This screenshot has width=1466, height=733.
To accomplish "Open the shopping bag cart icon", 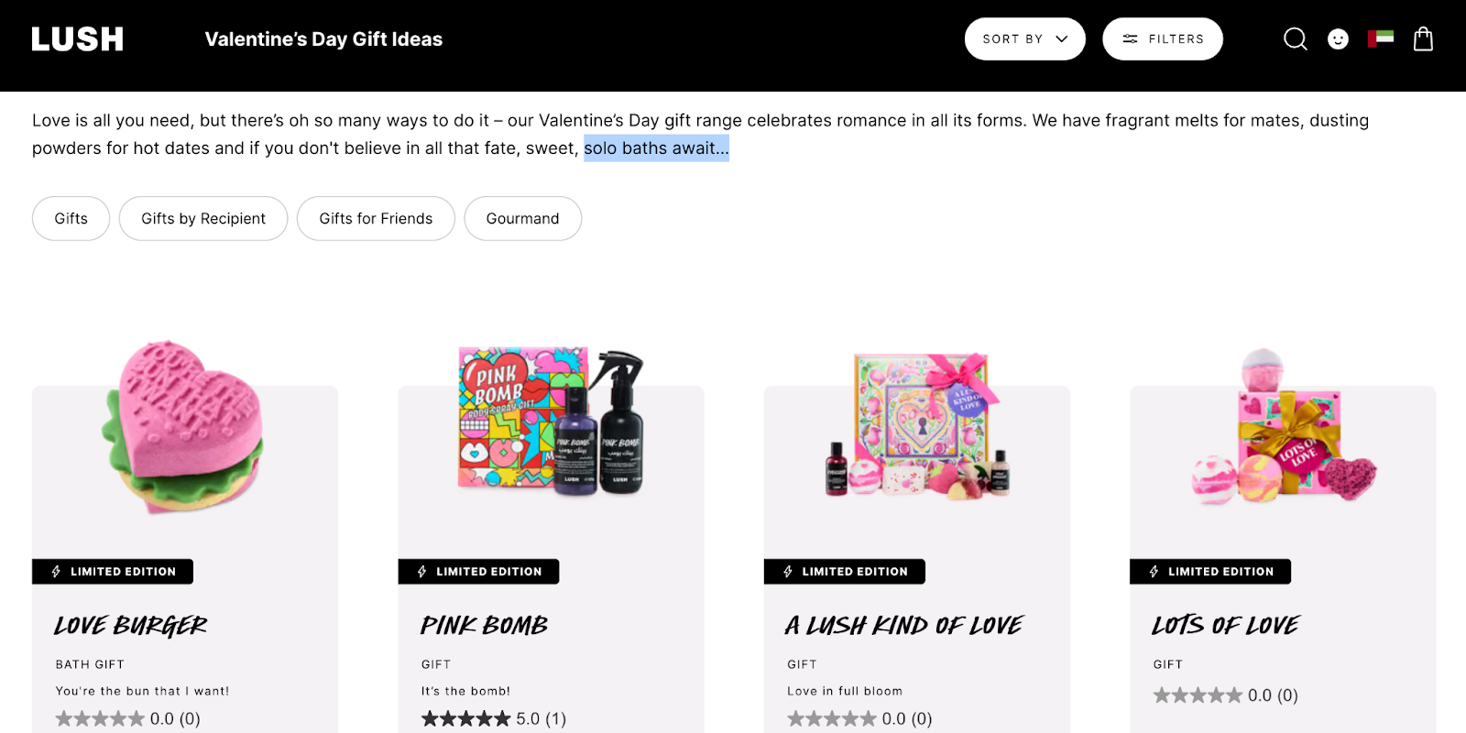I will tap(1423, 39).
